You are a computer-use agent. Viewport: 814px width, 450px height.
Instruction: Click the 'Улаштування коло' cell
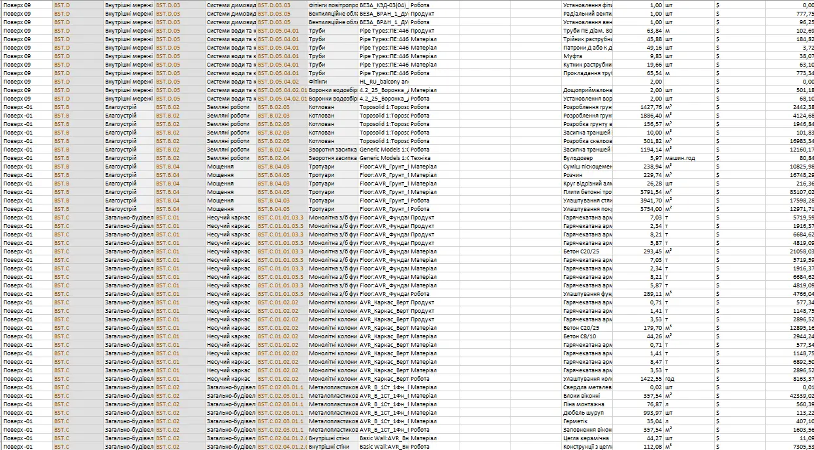coord(587,378)
